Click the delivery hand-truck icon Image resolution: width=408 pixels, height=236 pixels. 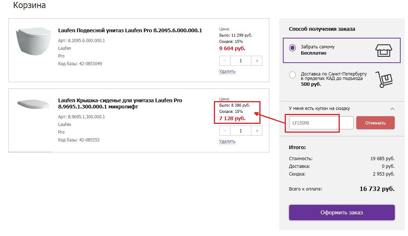384,79
